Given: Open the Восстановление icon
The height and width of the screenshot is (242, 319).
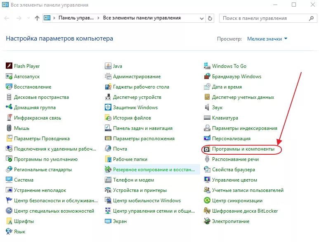Looking at the screenshot, I should click(9, 87).
